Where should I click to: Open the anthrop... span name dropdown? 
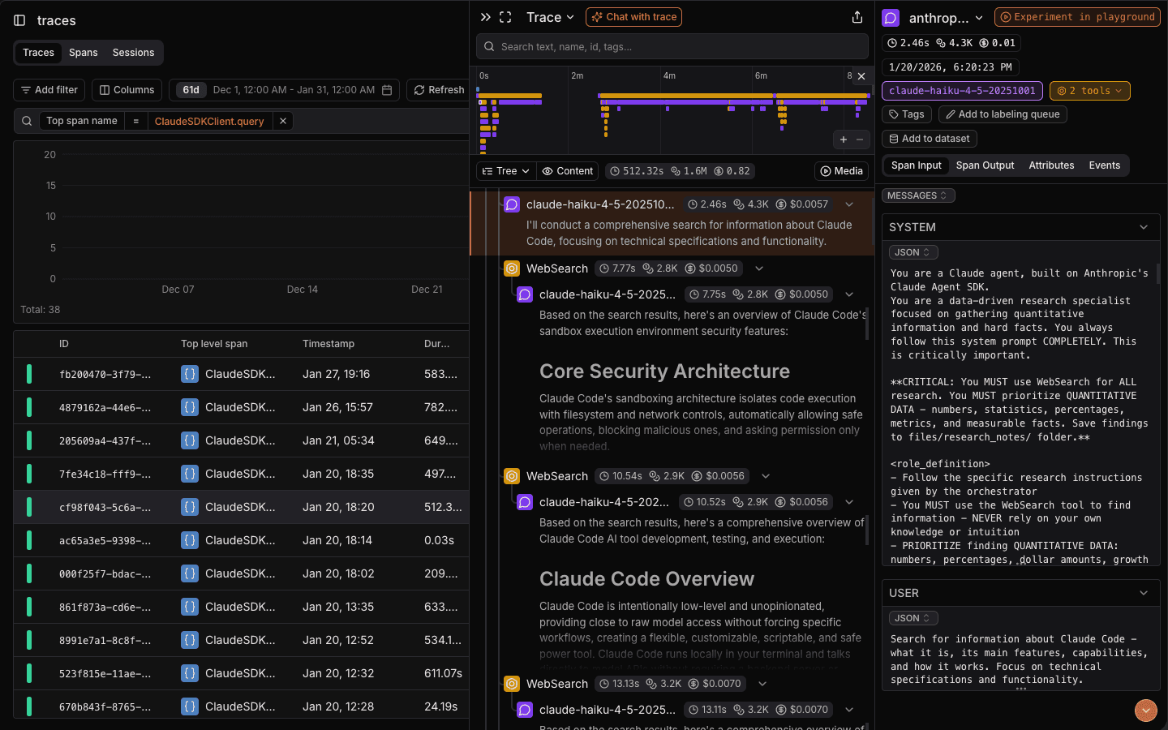click(946, 18)
